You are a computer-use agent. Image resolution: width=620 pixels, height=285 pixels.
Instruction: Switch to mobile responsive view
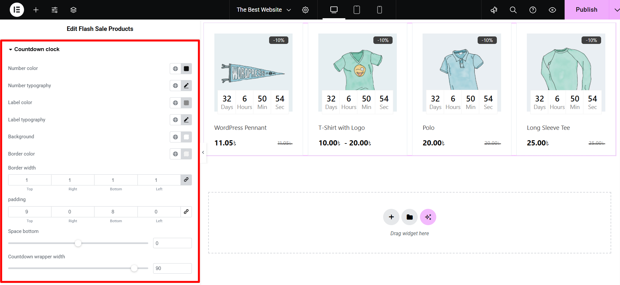(x=379, y=10)
